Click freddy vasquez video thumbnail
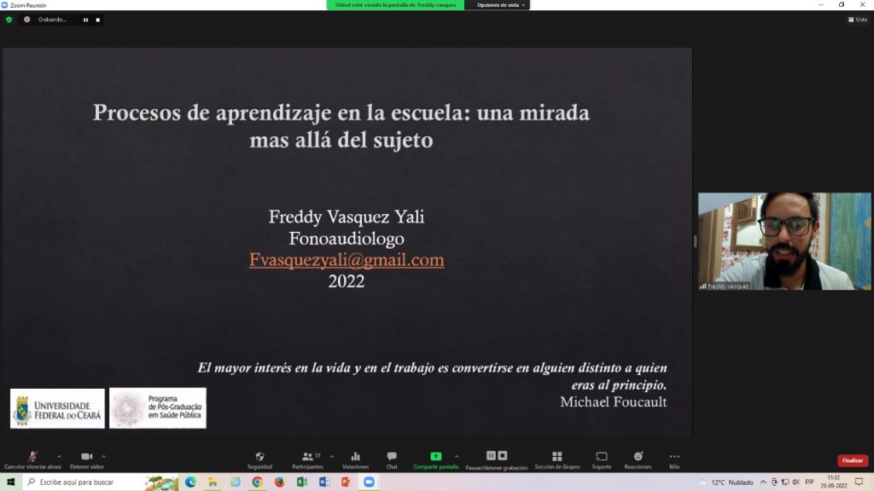 pyautogui.click(x=784, y=241)
